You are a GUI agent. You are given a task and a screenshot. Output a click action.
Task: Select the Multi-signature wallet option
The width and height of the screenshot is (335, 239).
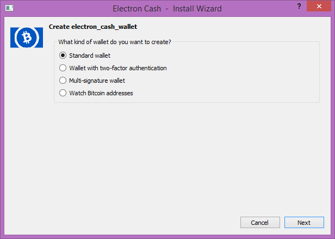point(92,81)
